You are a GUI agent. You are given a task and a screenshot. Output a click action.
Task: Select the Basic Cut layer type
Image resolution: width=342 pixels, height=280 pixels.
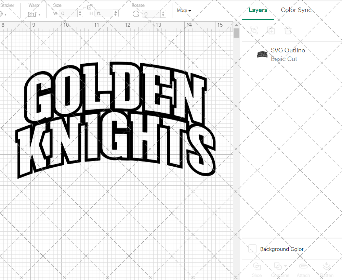(x=284, y=59)
